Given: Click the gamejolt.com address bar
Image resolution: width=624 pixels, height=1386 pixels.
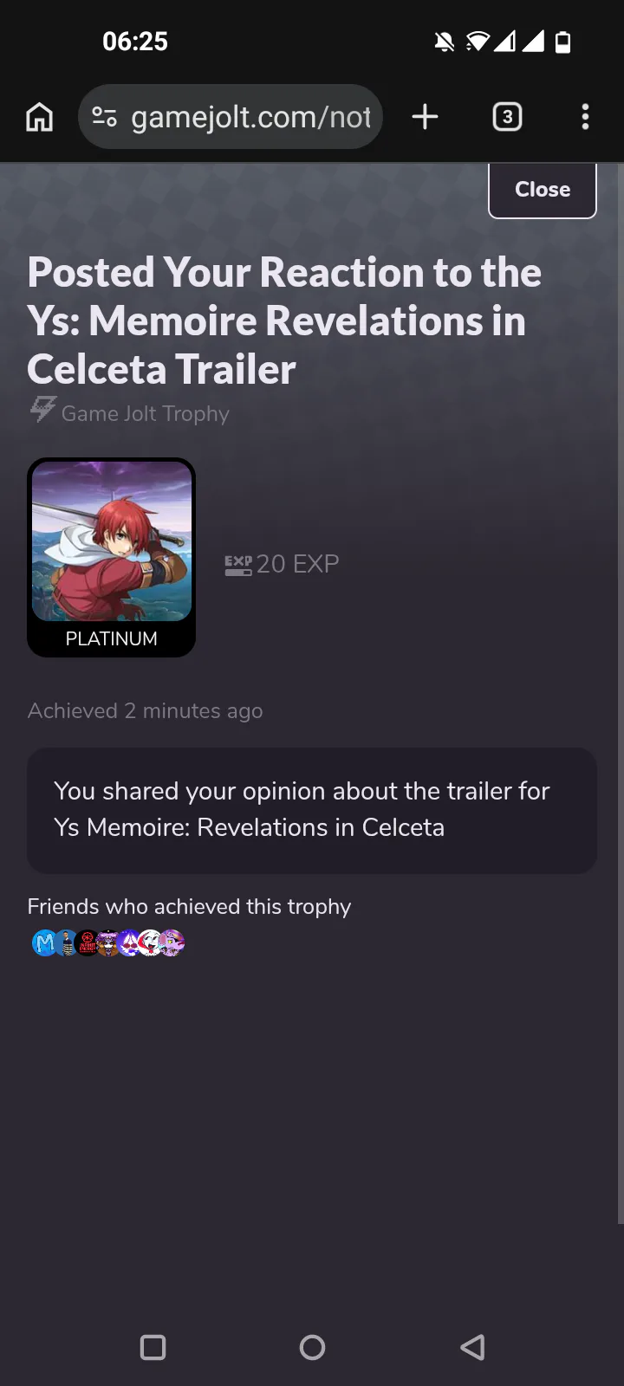Looking at the screenshot, I should 231,117.
